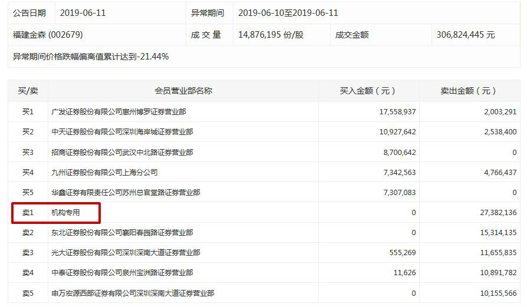
Task: Click the -21.44% price deviation description text
Action: click(x=91, y=57)
